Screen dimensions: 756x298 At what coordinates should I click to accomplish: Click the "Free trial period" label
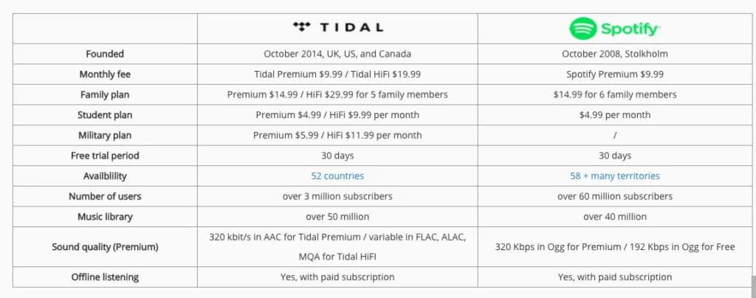[105, 156]
